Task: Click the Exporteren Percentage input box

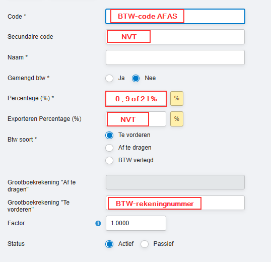Action: click(136, 119)
